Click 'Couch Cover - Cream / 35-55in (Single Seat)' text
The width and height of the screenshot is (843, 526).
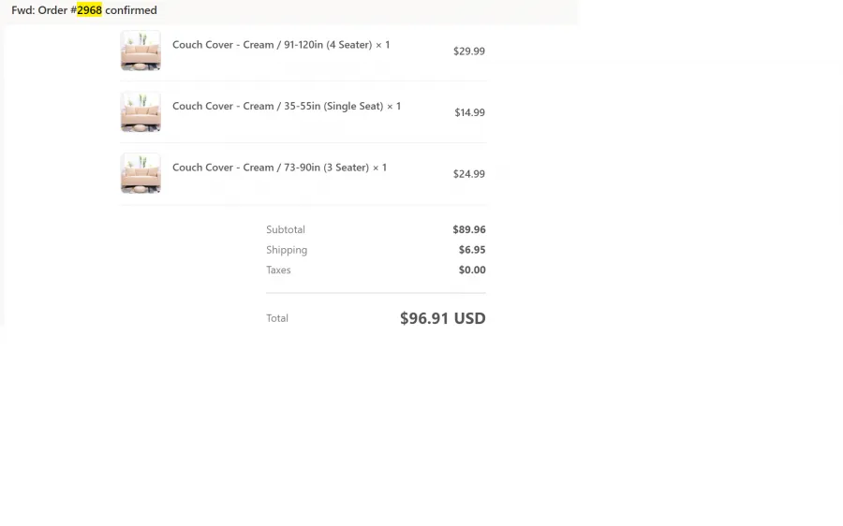278,106
